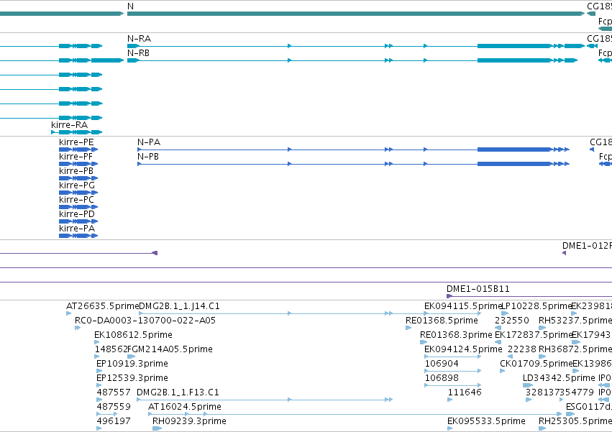The height and width of the screenshot is (432, 612).
Task: Select the RH25305.5prime EST label
Action: 575,421
